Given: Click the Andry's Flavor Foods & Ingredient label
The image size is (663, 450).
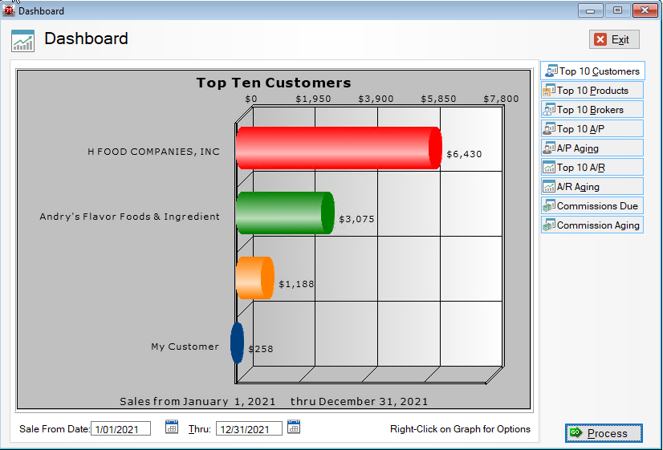Looking at the screenshot, I should pyautogui.click(x=129, y=217).
